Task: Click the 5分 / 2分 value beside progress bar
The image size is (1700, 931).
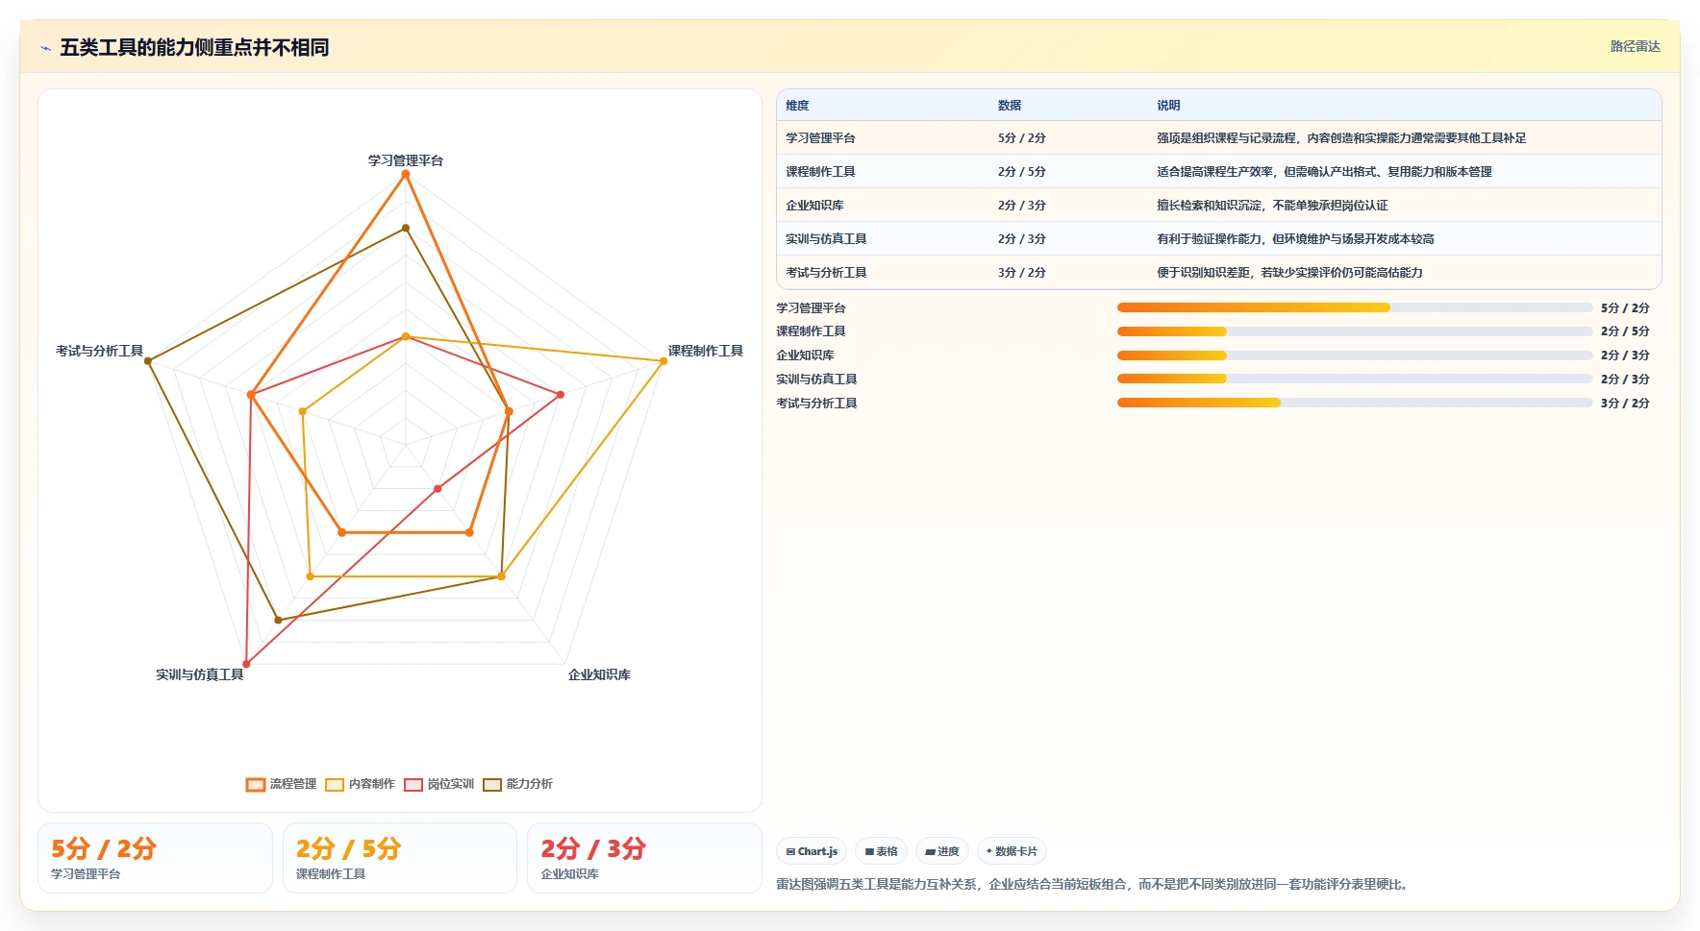Action: 1625,308
